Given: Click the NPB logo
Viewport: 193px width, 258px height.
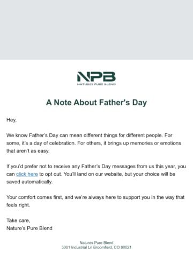Looking at the screenshot, I should [96, 78].
